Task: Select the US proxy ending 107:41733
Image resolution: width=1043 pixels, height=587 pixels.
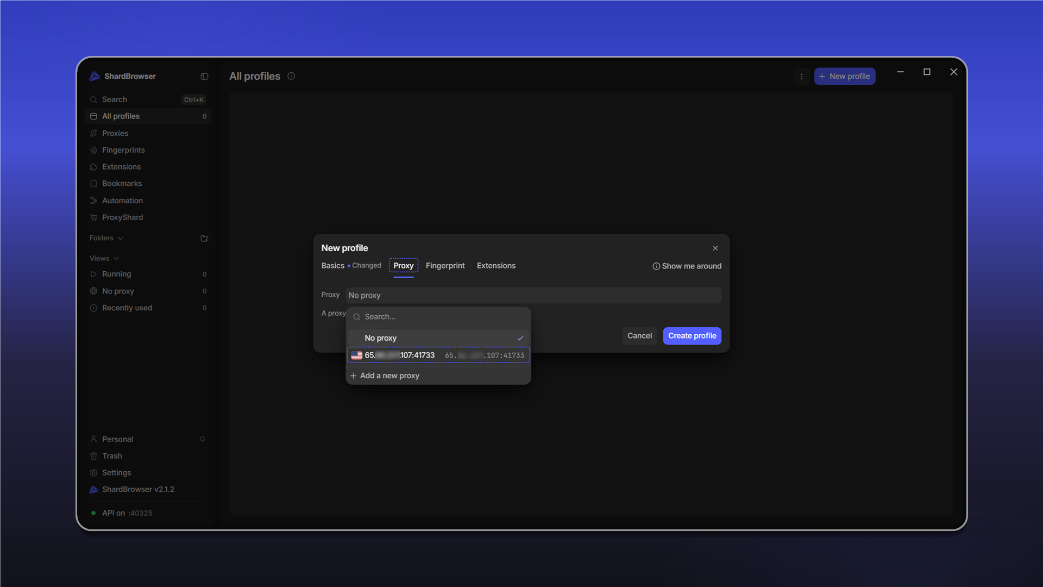Action: click(438, 355)
